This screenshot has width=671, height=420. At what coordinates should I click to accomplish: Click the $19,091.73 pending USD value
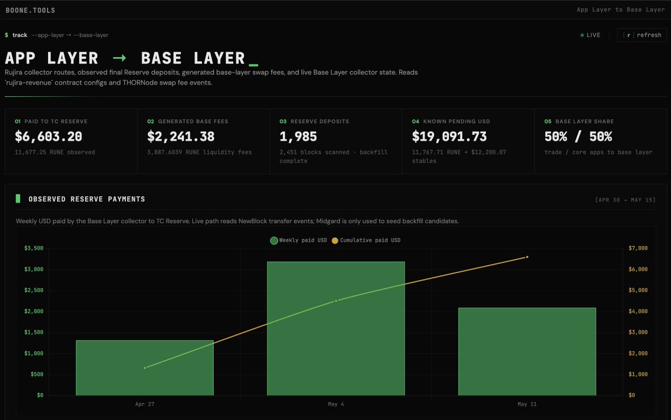(449, 136)
